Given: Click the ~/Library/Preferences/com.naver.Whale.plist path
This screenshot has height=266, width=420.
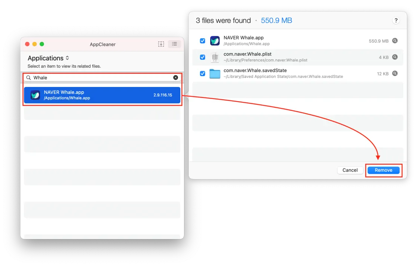Looking at the screenshot, I should [266, 60].
